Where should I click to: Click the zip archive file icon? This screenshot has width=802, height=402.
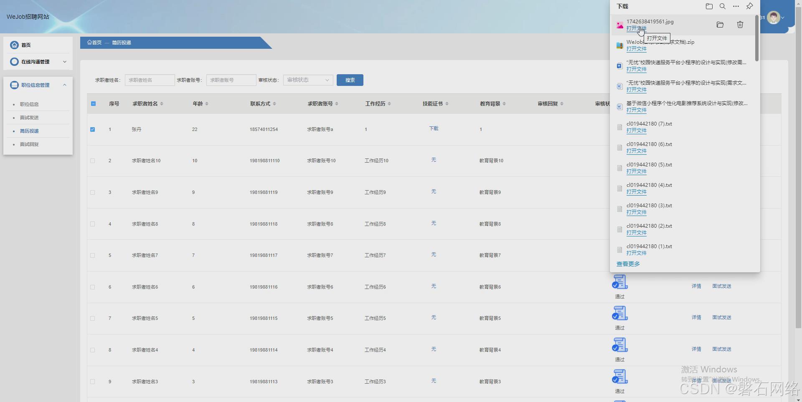tap(620, 45)
